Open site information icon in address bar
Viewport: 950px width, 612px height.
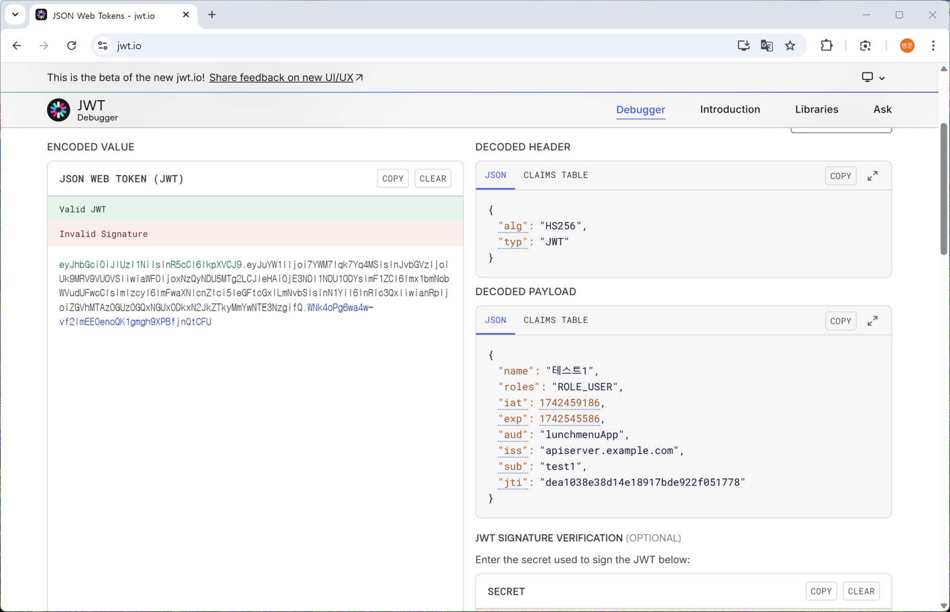[103, 46]
